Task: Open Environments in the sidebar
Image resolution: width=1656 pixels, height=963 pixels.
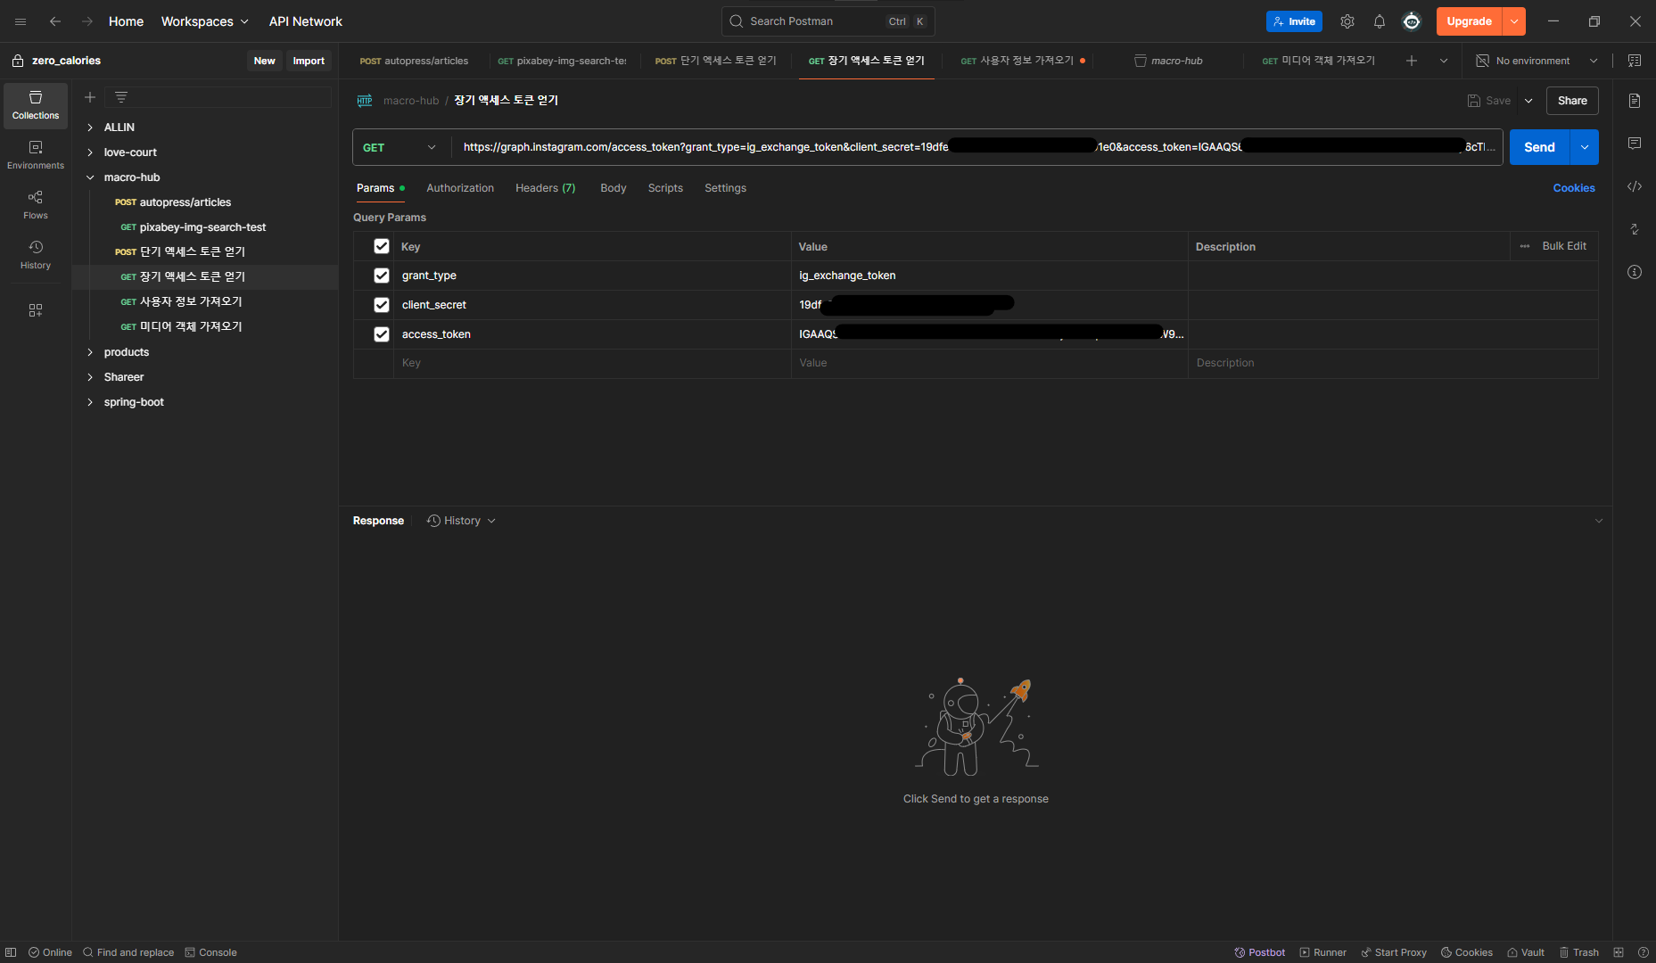Action: click(36, 155)
